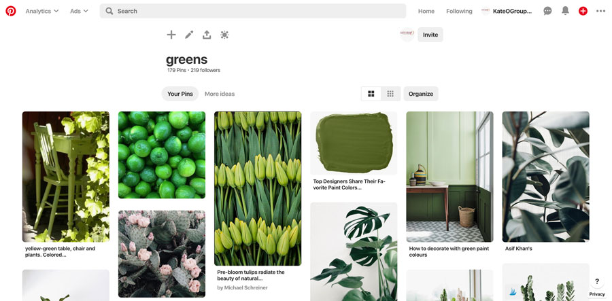Switch to the More ideas tab
Viewport: 612px width, 301px height.
pyautogui.click(x=220, y=94)
